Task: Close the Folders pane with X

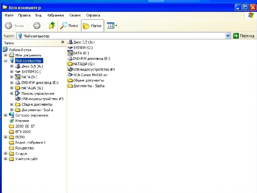Action: click(x=63, y=42)
